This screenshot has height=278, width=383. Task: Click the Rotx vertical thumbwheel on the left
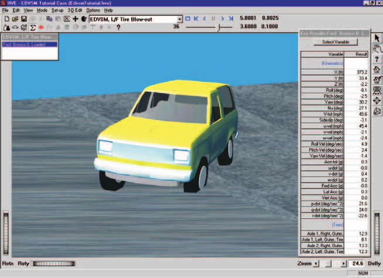pyautogui.click(x=6, y=234)
